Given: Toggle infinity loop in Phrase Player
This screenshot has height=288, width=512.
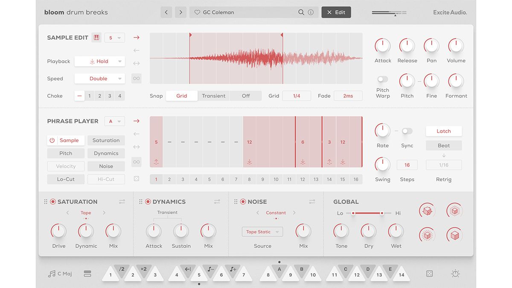Looking at the screenshot, I should pos(136,162).
